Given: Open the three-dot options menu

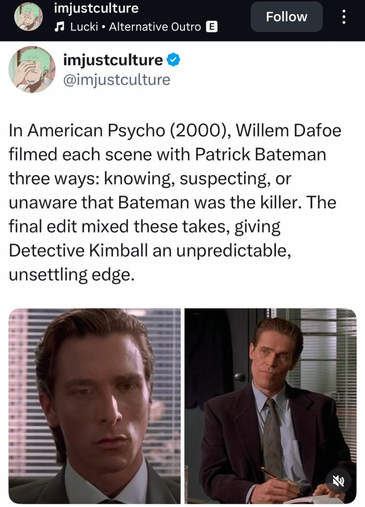Looking at the screenshot, I should click(344, 17).
